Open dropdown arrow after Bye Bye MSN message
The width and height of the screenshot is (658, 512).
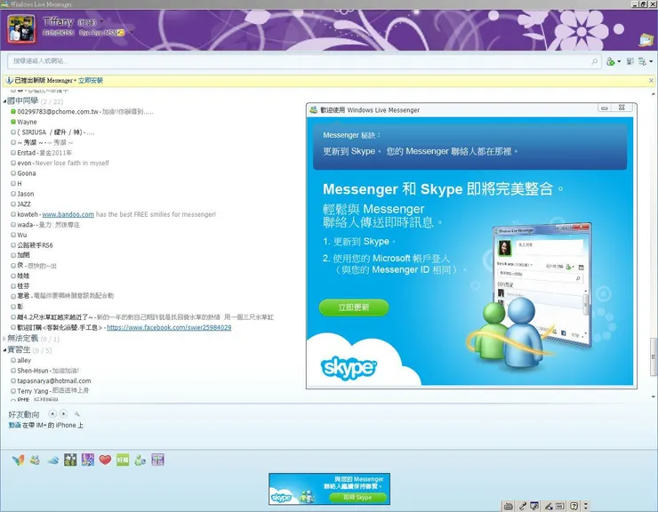[131, 32]
